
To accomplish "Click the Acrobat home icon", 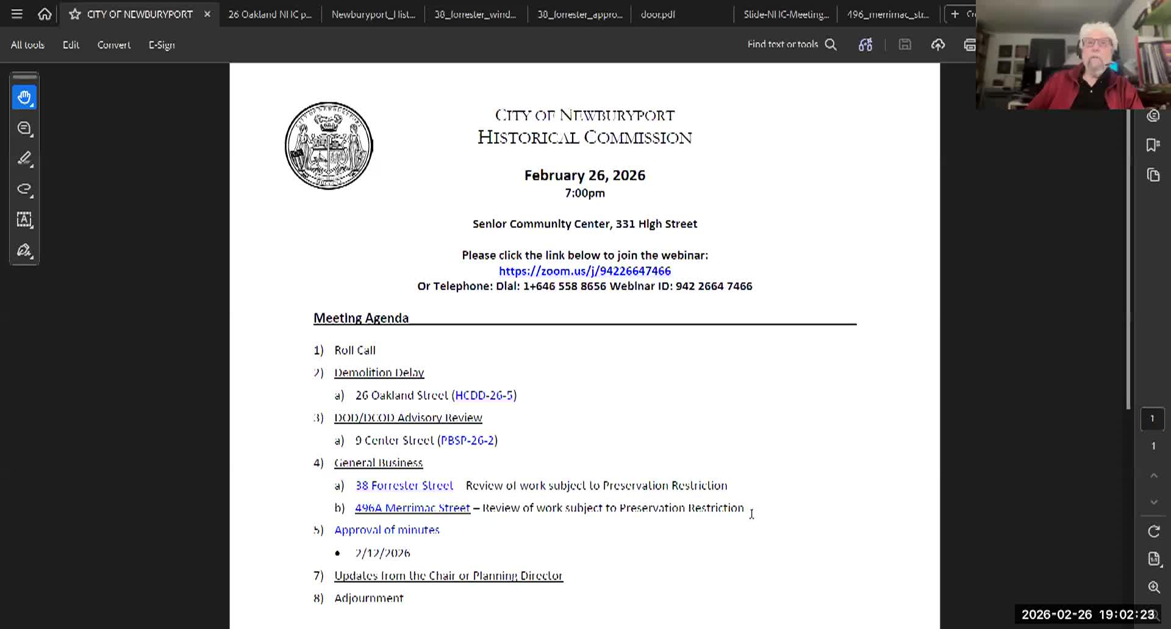I will [44, 13].
